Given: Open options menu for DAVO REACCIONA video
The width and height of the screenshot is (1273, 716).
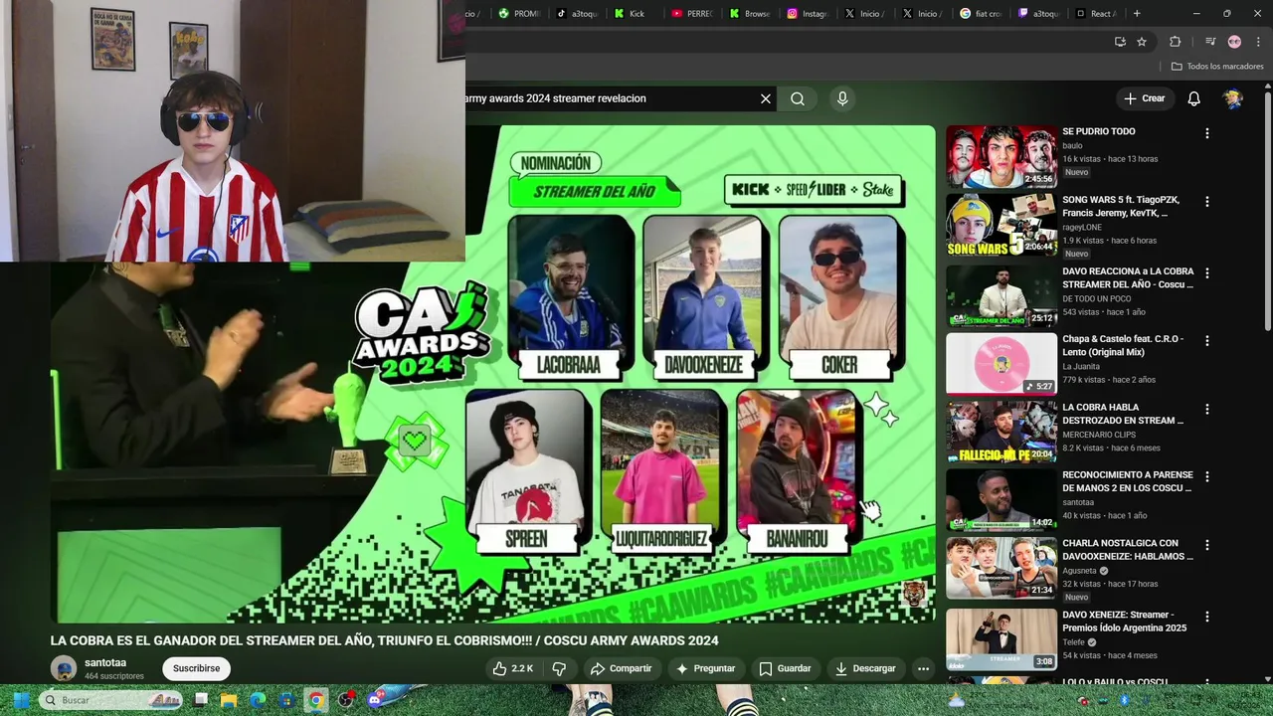Looking at the screenshot, I should pos(1207,272).
